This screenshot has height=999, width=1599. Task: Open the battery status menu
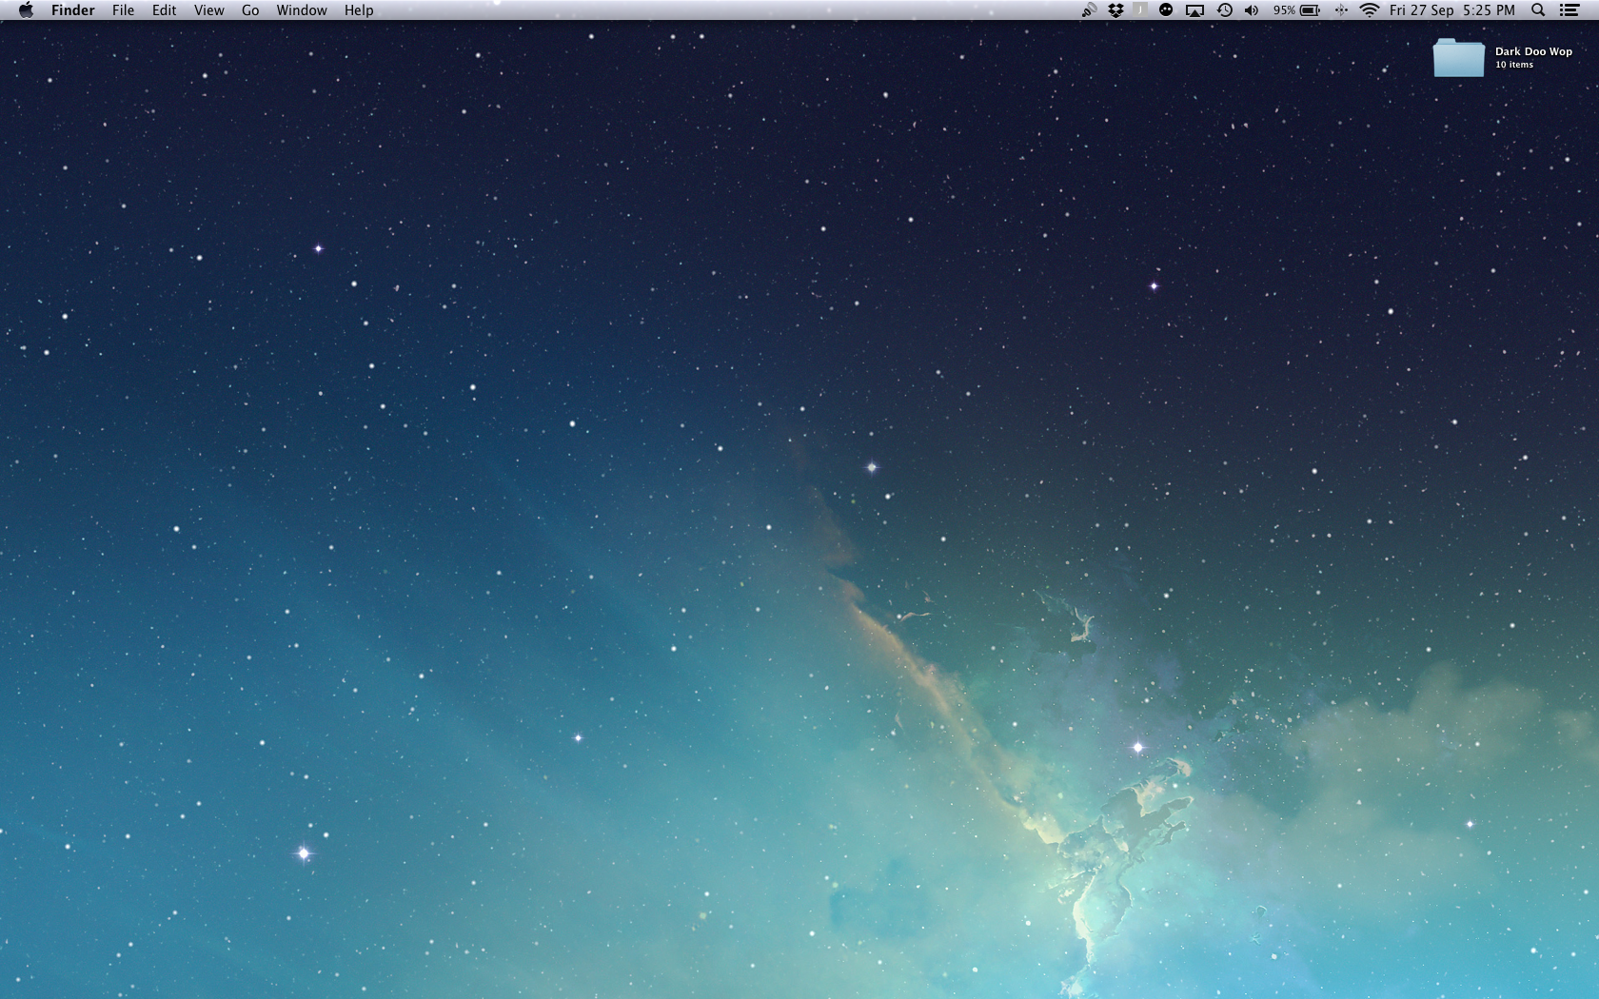1296,10
